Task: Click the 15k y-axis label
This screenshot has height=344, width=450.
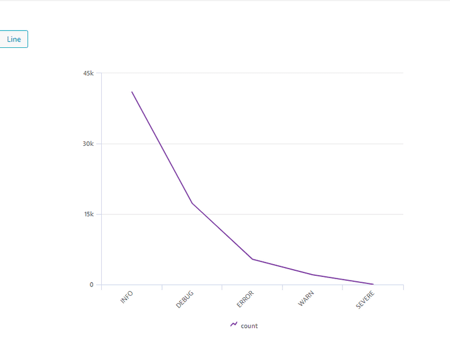Action: (88, 214)
